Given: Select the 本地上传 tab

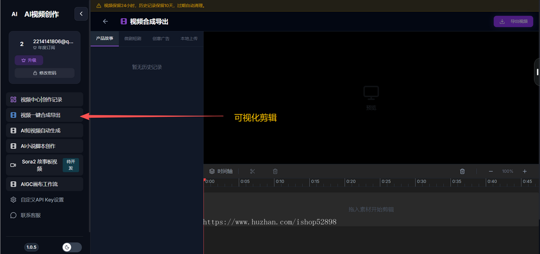Looking at the screenshot, I should [189, 39].
